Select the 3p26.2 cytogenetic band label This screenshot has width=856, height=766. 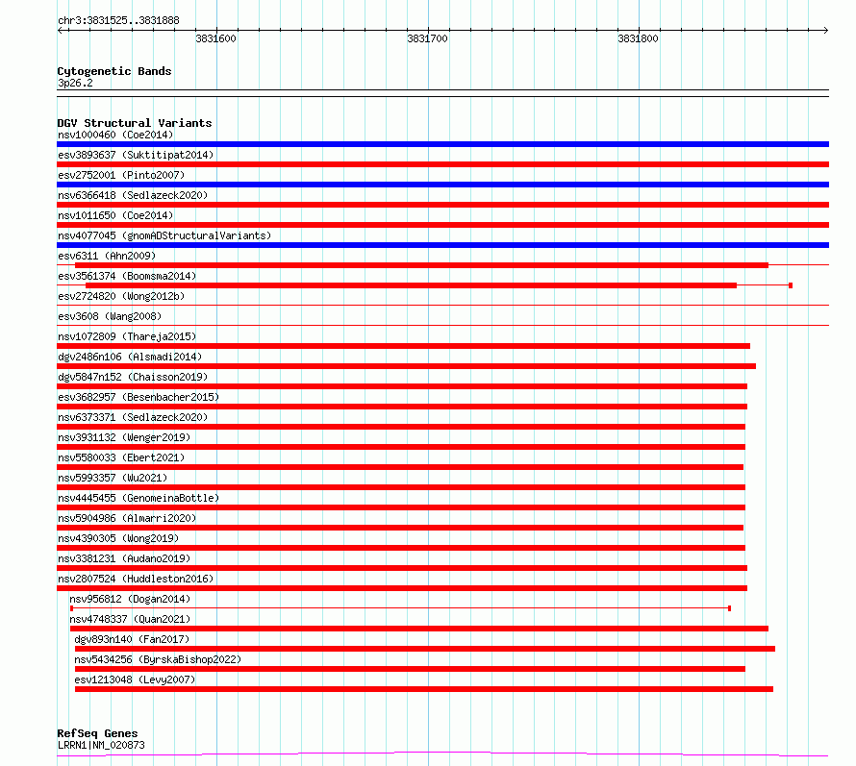[x=75, y=83]
